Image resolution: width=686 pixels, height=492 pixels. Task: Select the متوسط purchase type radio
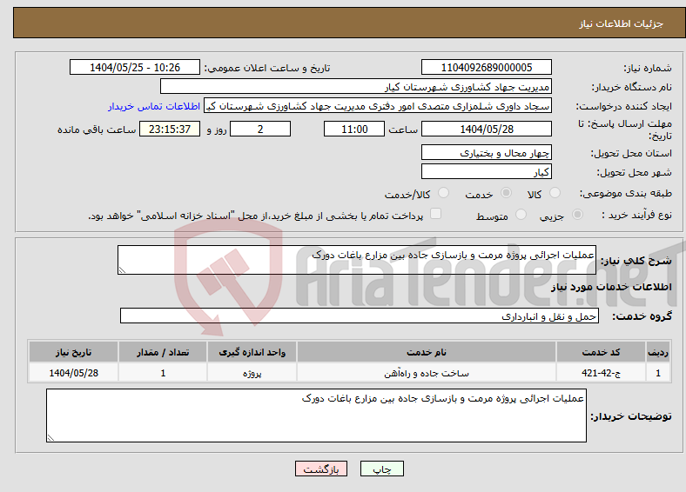[521, 215]
